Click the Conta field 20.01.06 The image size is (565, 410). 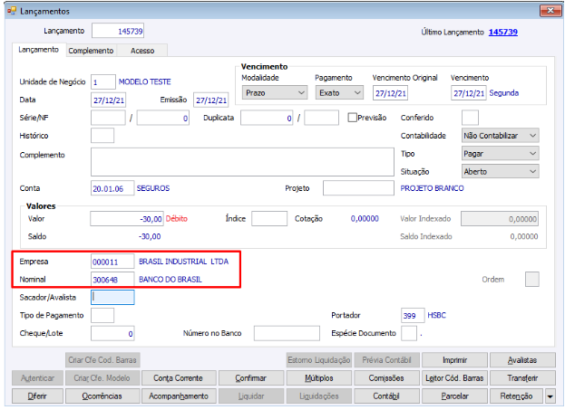click(112, 188)
